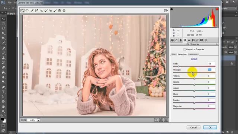Adjust the Oranges saturation slider

[x=192, y=73]
